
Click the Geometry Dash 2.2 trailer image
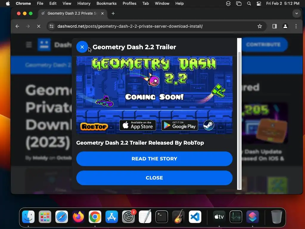point(154,95)
